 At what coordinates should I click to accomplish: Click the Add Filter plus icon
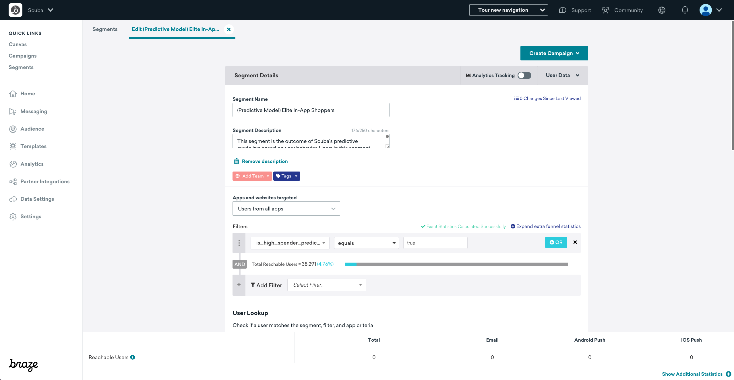(x=239, y=285)
